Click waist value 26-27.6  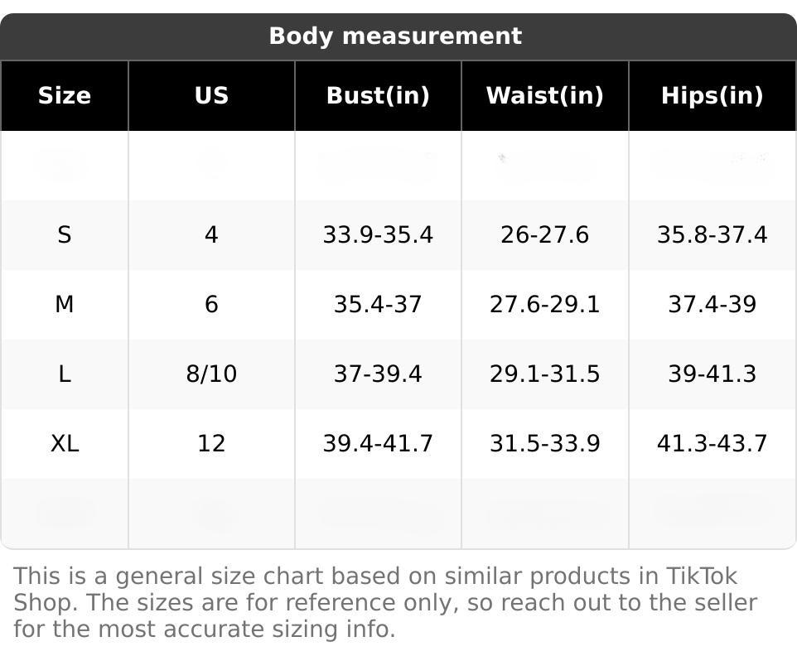544,235
